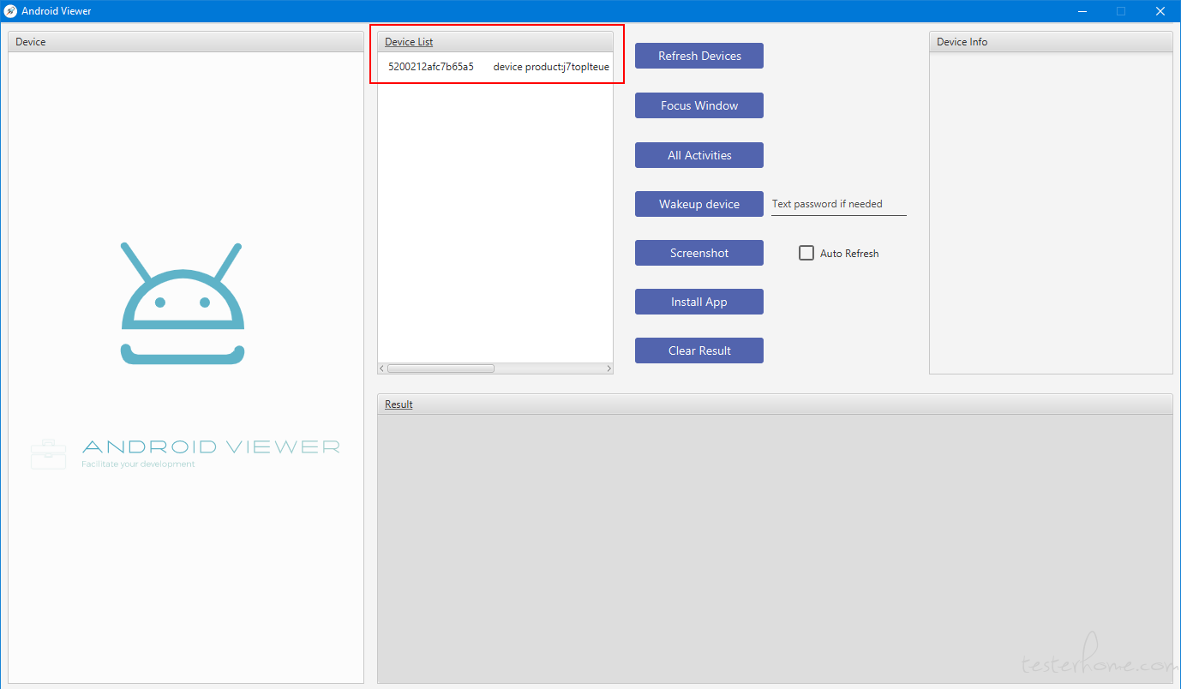Click the Device List panel header
Image resolution: width=1181 pixels, height=689 pixels.
coord(495,42)
